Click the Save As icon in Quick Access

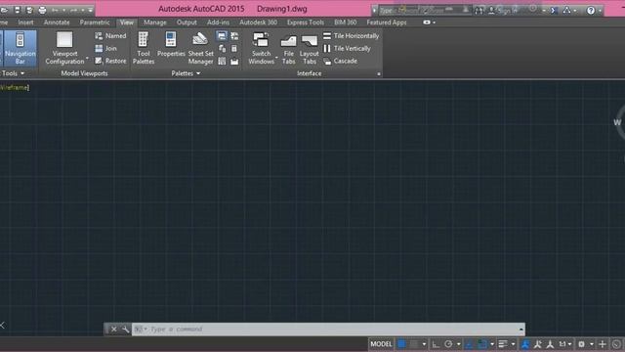tap(29, 10)
